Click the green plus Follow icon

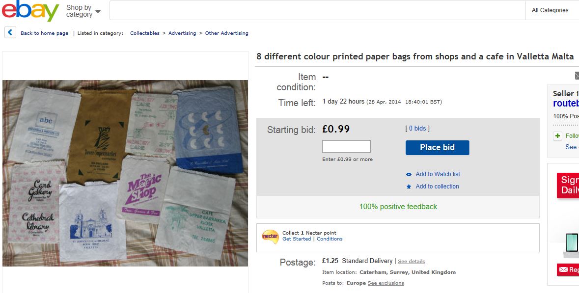(557, 136)
